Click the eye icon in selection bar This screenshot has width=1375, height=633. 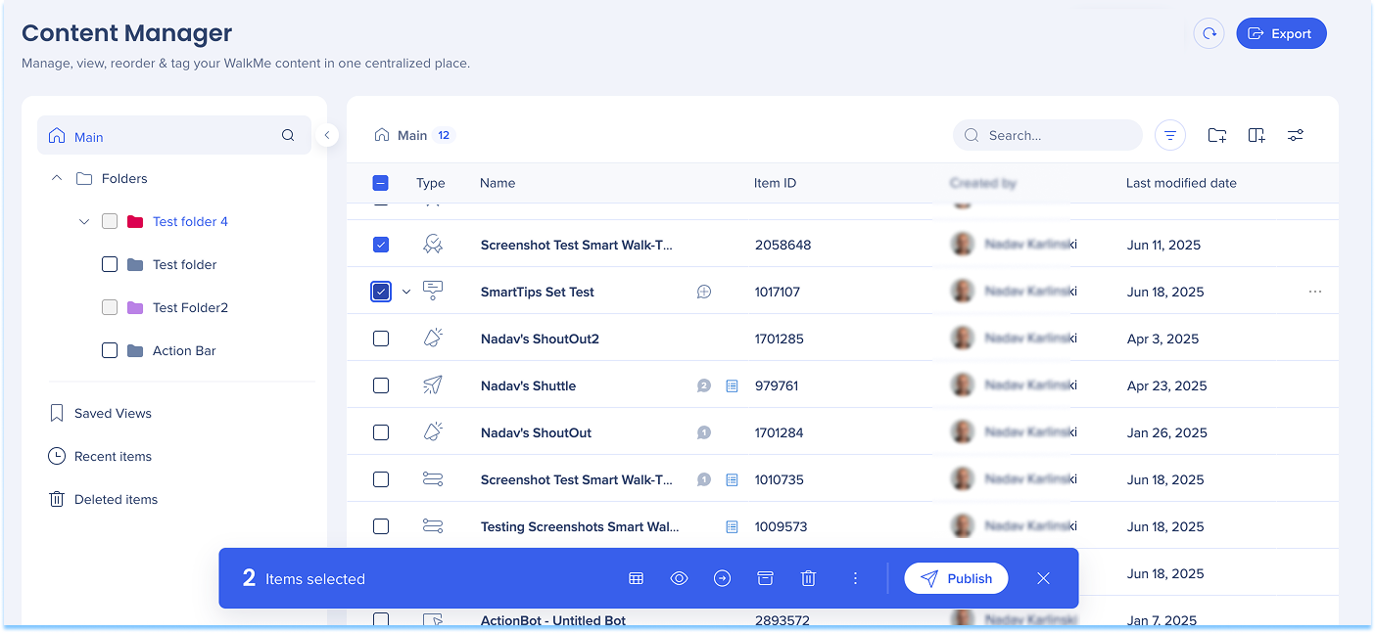[679, 578]
